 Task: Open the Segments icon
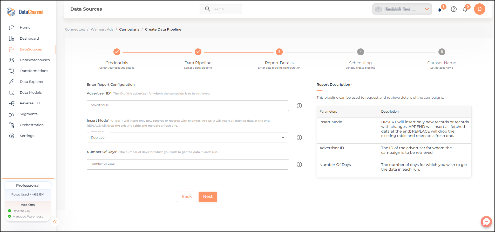click(x=12, y=114)
